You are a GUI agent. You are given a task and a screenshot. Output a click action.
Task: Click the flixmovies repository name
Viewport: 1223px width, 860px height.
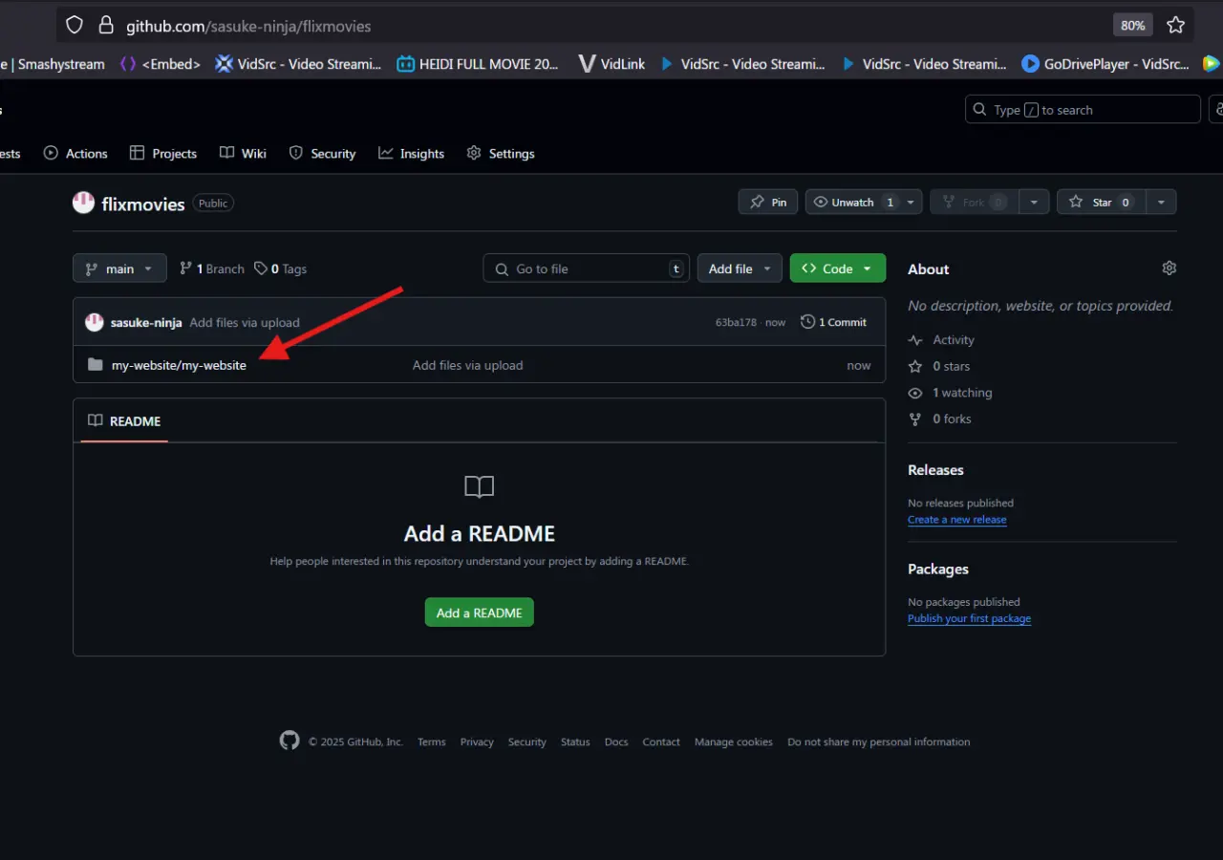pyautogui.click(x=143, y=204)
